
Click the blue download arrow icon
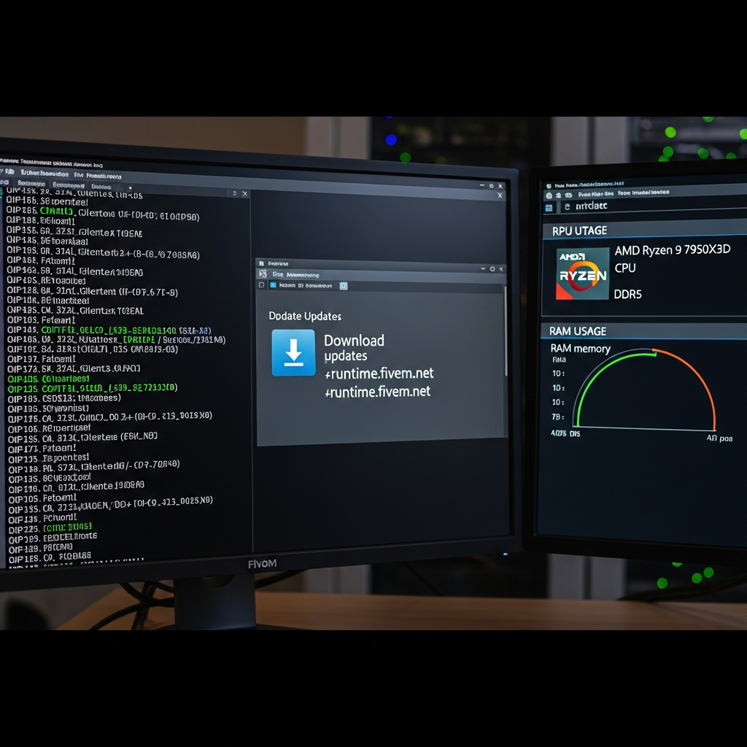pyautogui.click(x=293, y=352)
